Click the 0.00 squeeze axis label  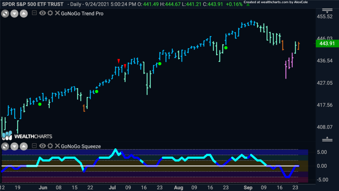pos(322,166)
